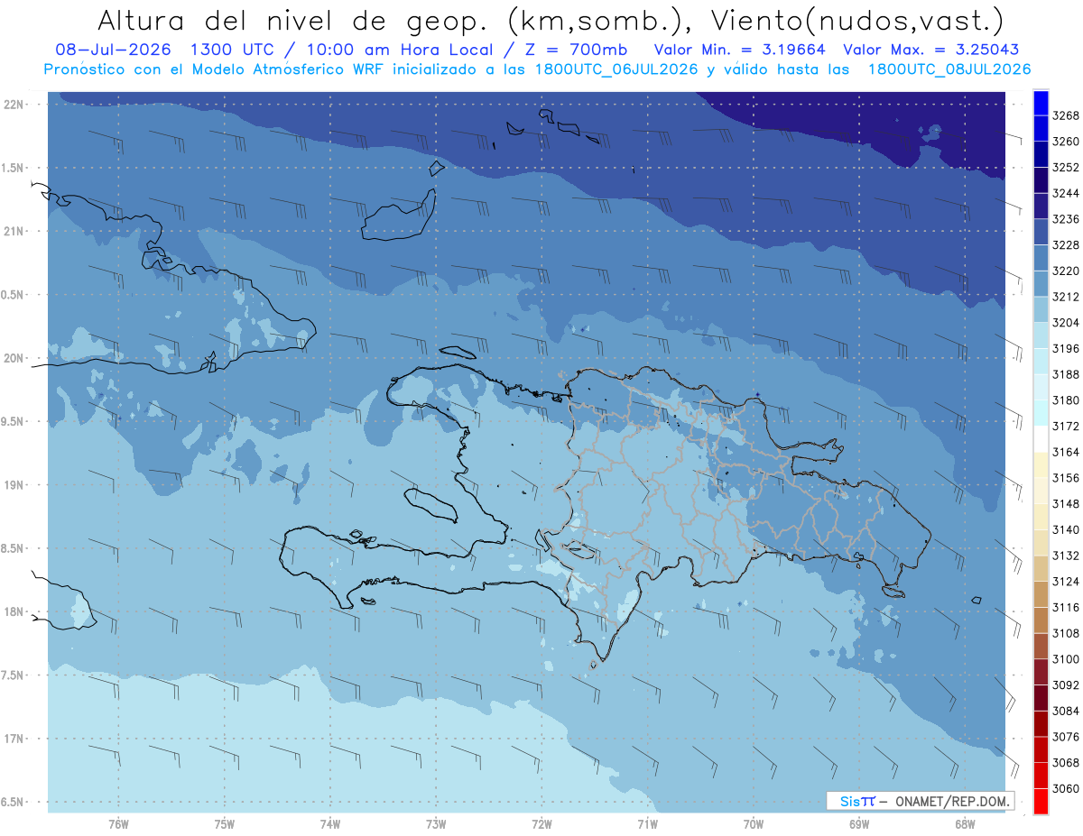Click the white band between 3164 and 3172
Image resolution: width=1083 pixels, height=836 pixels.
[1040, 439]
